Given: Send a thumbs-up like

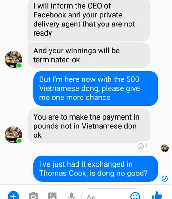Looking at the screenshot, I should (x=157, y=196).
